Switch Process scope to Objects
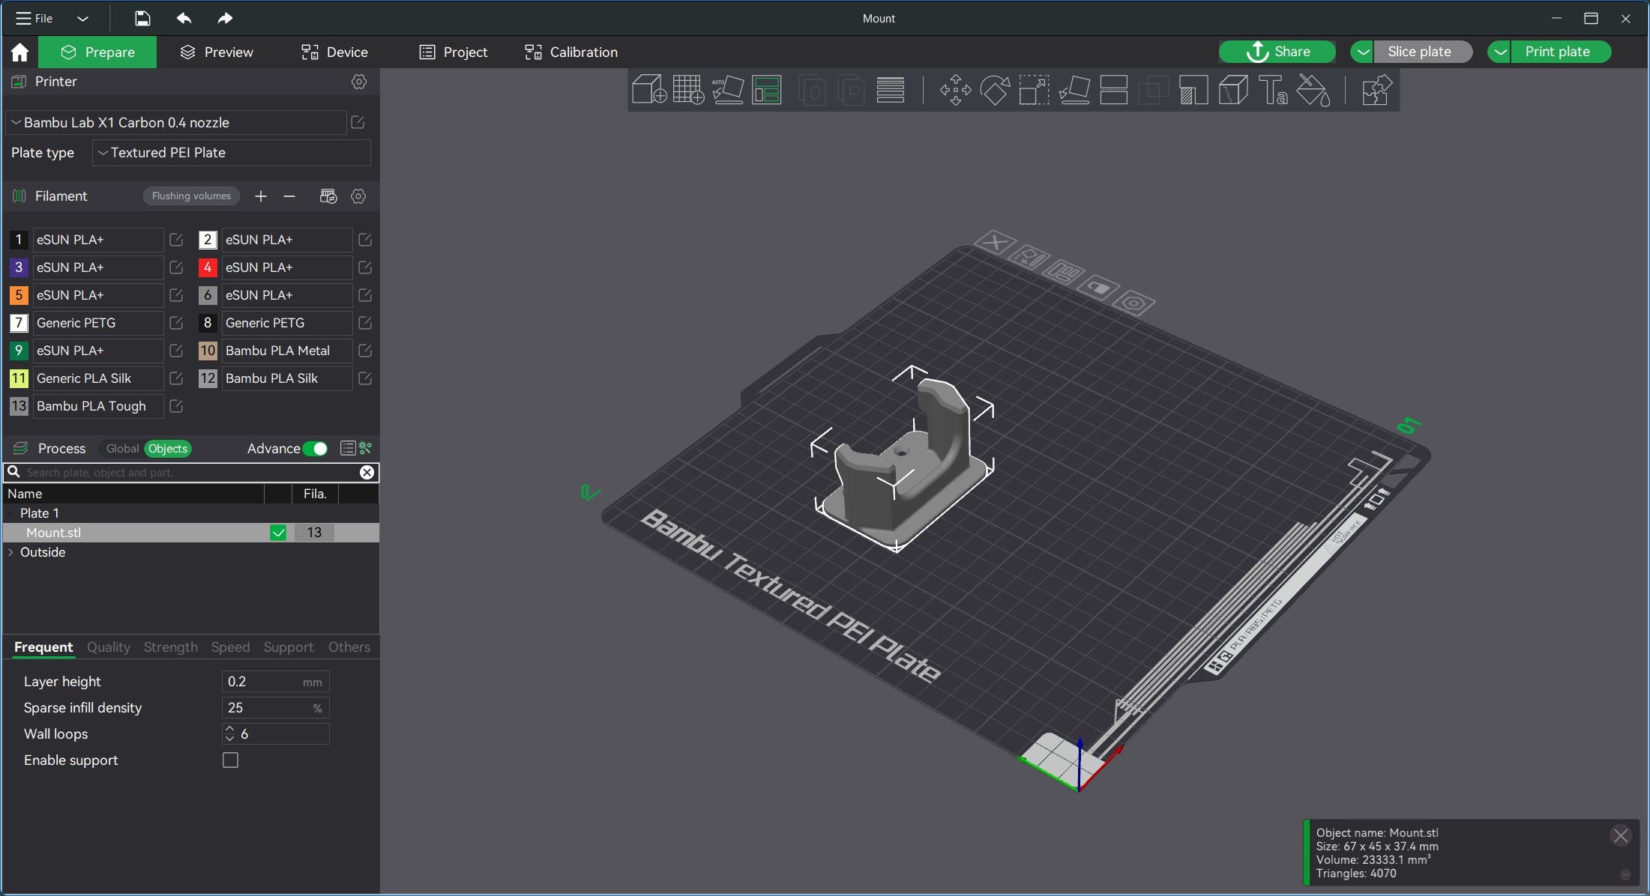This screenshot has width=1650, height=896. 168,449
